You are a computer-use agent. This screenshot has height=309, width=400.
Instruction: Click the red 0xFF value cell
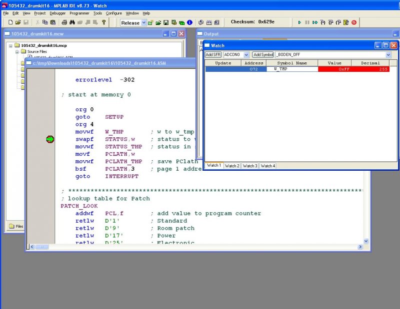[334, 69]
